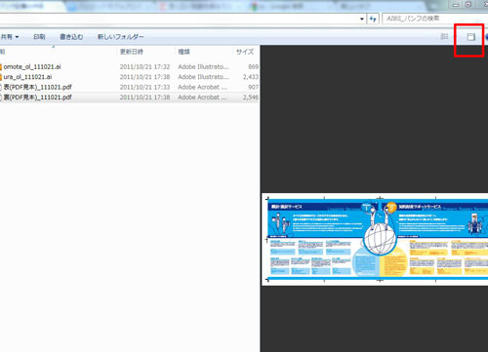This screenshot has height=352, width=488.
Task: Open the change view icon in toolbar
Action: (x=444, y=37)
